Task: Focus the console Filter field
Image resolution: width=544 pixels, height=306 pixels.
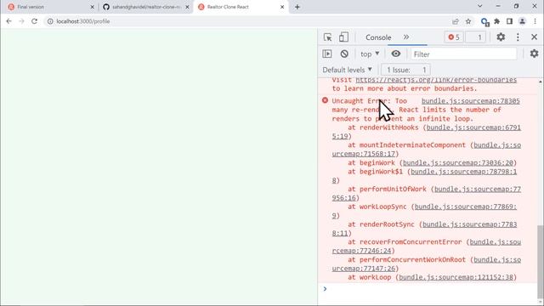Action: pyautogui.click(x=464, y=54)
